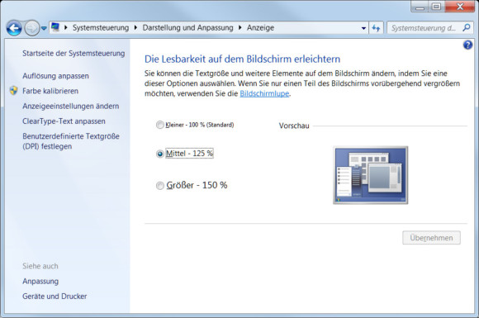This screenshot has height=318, width=479.
Task: Click the magnifier search icon
Action: click(467, 28)
